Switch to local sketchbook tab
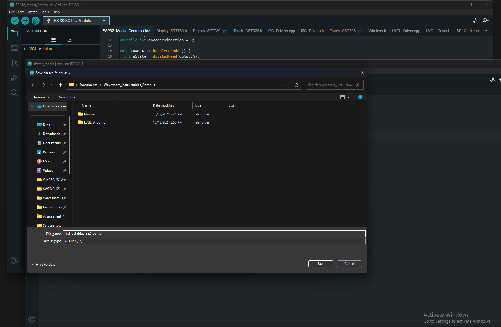501x327 pixels. [53, 40]
